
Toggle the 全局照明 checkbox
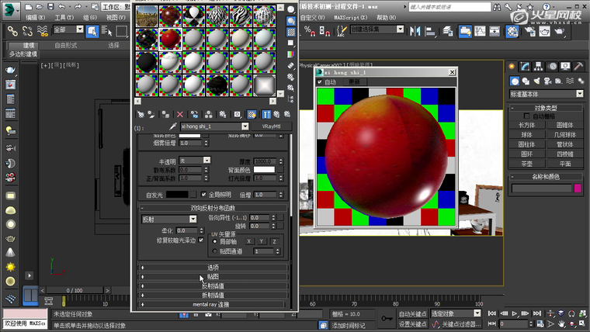[x=204, y=194]
